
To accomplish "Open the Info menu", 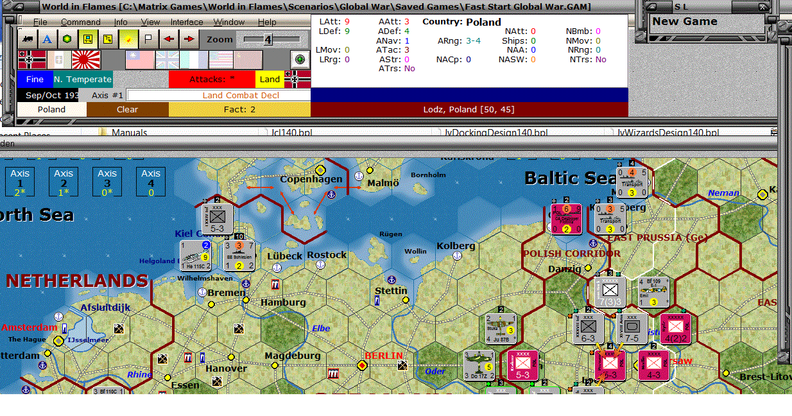I will click(x=121, y=22).
